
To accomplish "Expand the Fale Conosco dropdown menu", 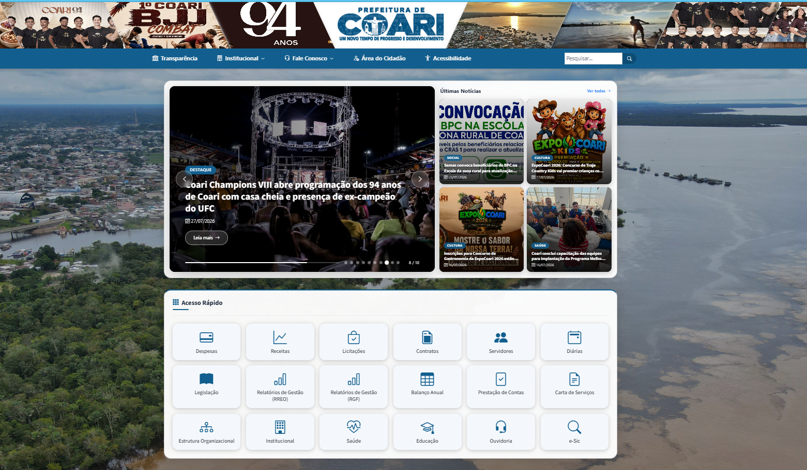I will 309,58.
